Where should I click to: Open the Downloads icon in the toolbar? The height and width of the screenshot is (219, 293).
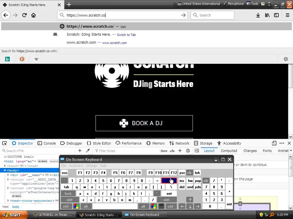[x=258, y=15]
